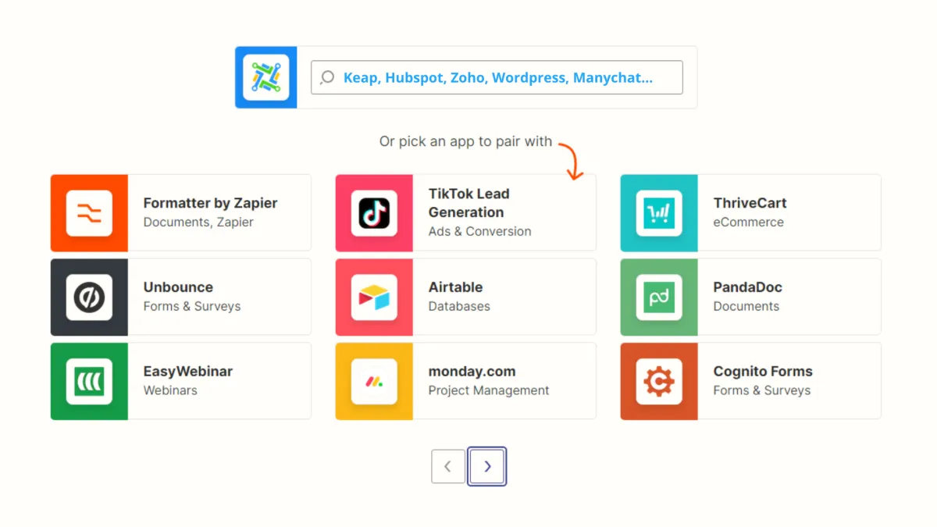The width and height of the screenshot is (937, 527).
Task: Click 'Documents, Zapier' category text
Action: tap(198, 223)
